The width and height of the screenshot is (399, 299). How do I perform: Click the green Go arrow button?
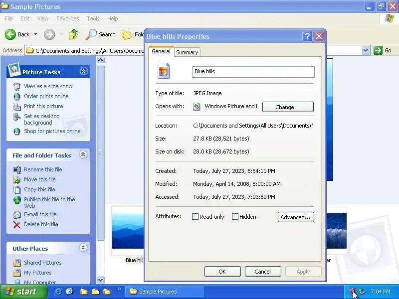(378, 50)
